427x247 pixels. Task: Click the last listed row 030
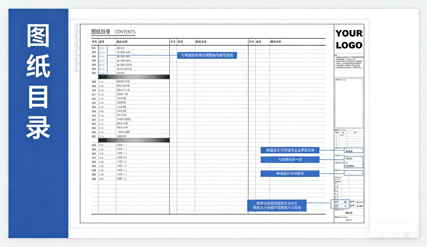tap(125, 179)
